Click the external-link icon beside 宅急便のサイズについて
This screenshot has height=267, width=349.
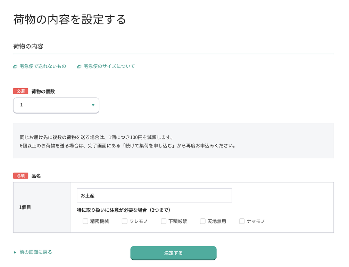[x=79, y=66]
